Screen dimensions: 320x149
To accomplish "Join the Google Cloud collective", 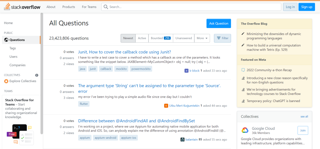I will pos(302,131).
